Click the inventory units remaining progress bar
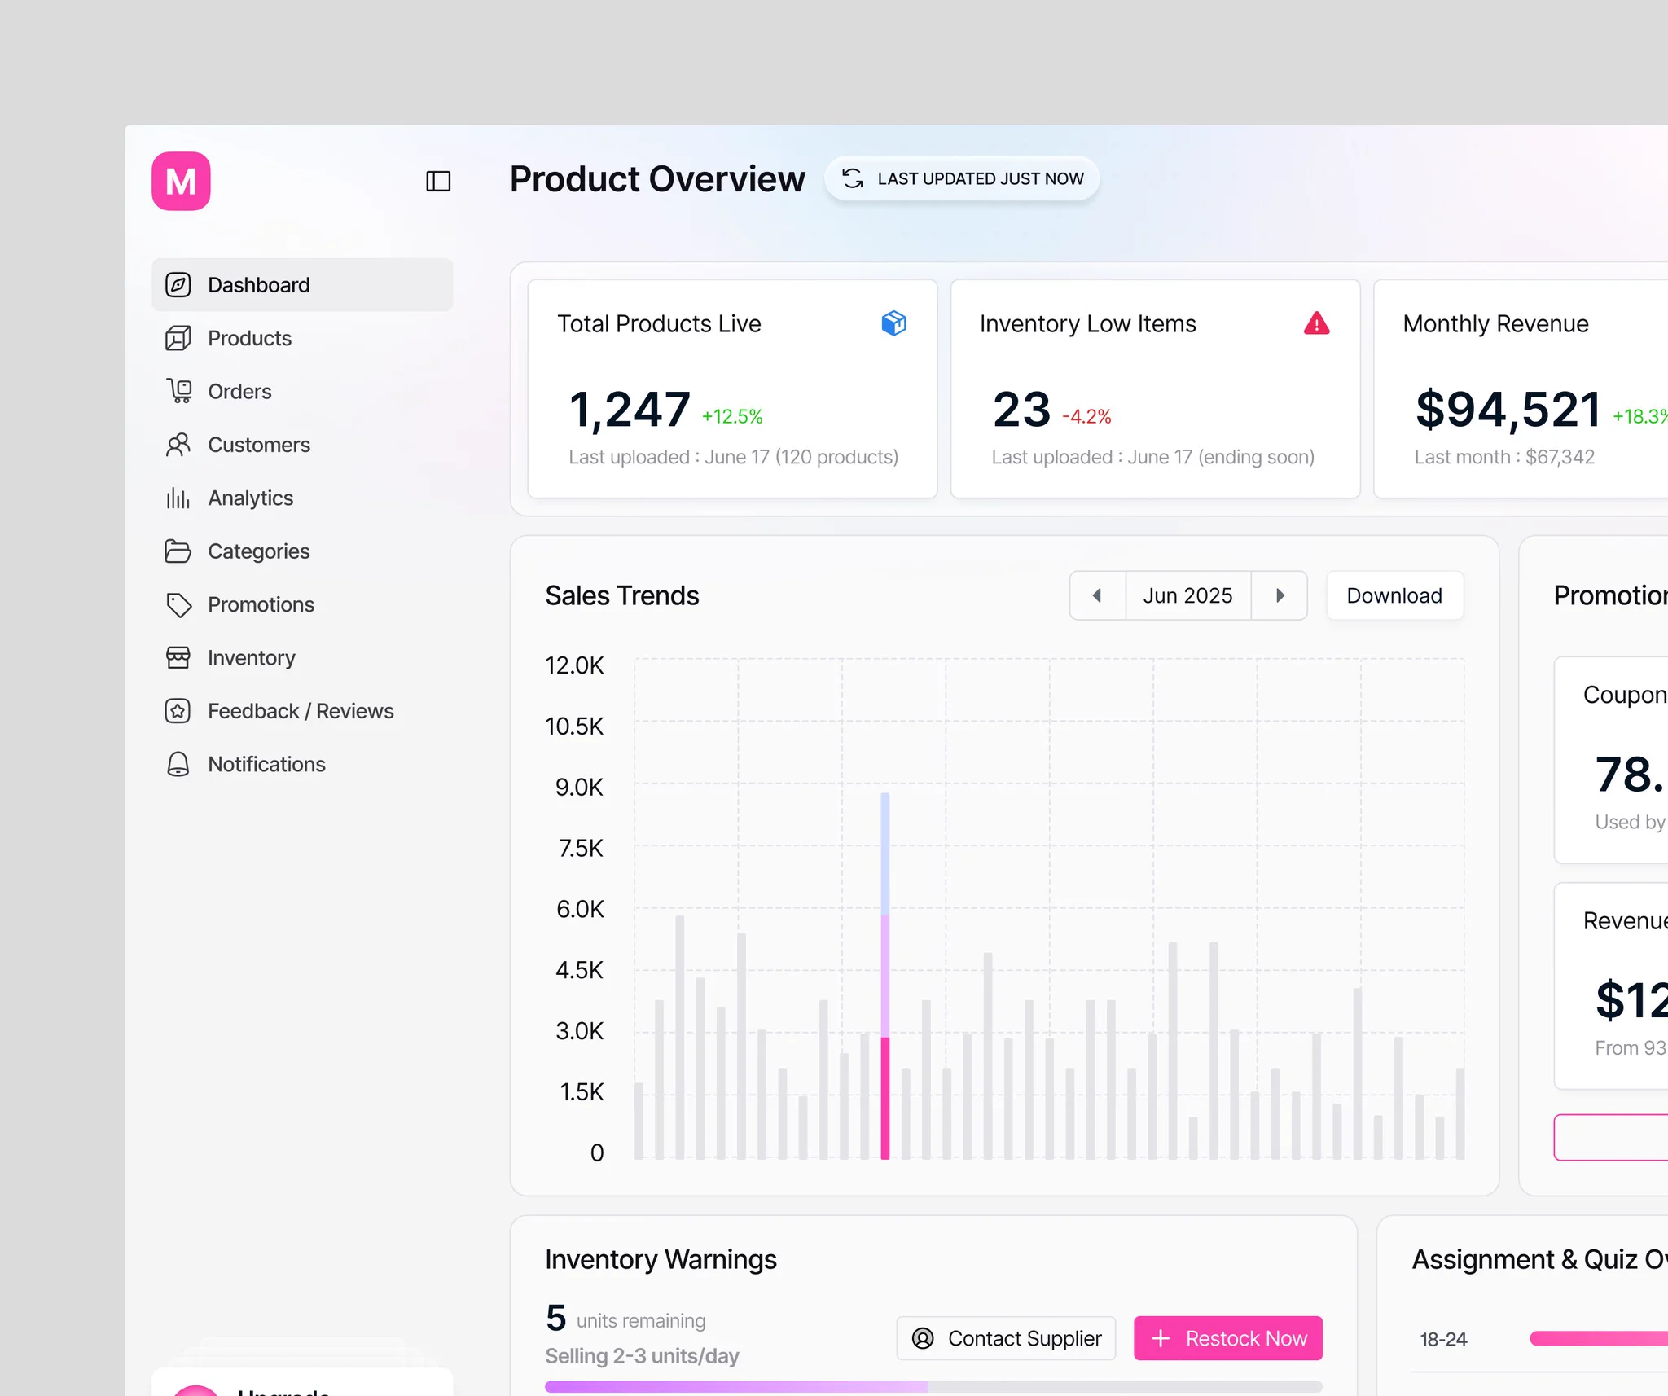The image size is (1668, 1396). [933, 1386]
